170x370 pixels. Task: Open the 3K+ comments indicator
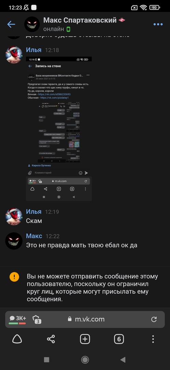pyautogui.click(x=17, y=319)
